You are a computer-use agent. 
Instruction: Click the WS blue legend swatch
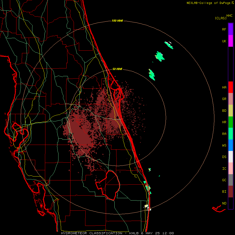coord(231,145)
